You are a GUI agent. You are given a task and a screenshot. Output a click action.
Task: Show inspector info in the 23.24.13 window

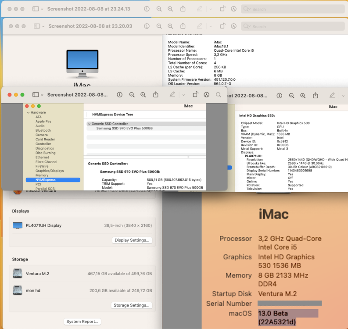pyautogui.click(x=147, y=9)
